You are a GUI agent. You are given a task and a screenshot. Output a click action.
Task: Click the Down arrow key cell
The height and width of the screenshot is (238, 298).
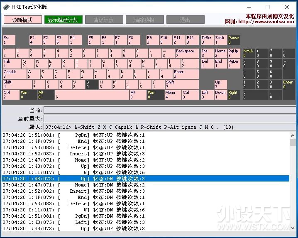click(221, 95)
